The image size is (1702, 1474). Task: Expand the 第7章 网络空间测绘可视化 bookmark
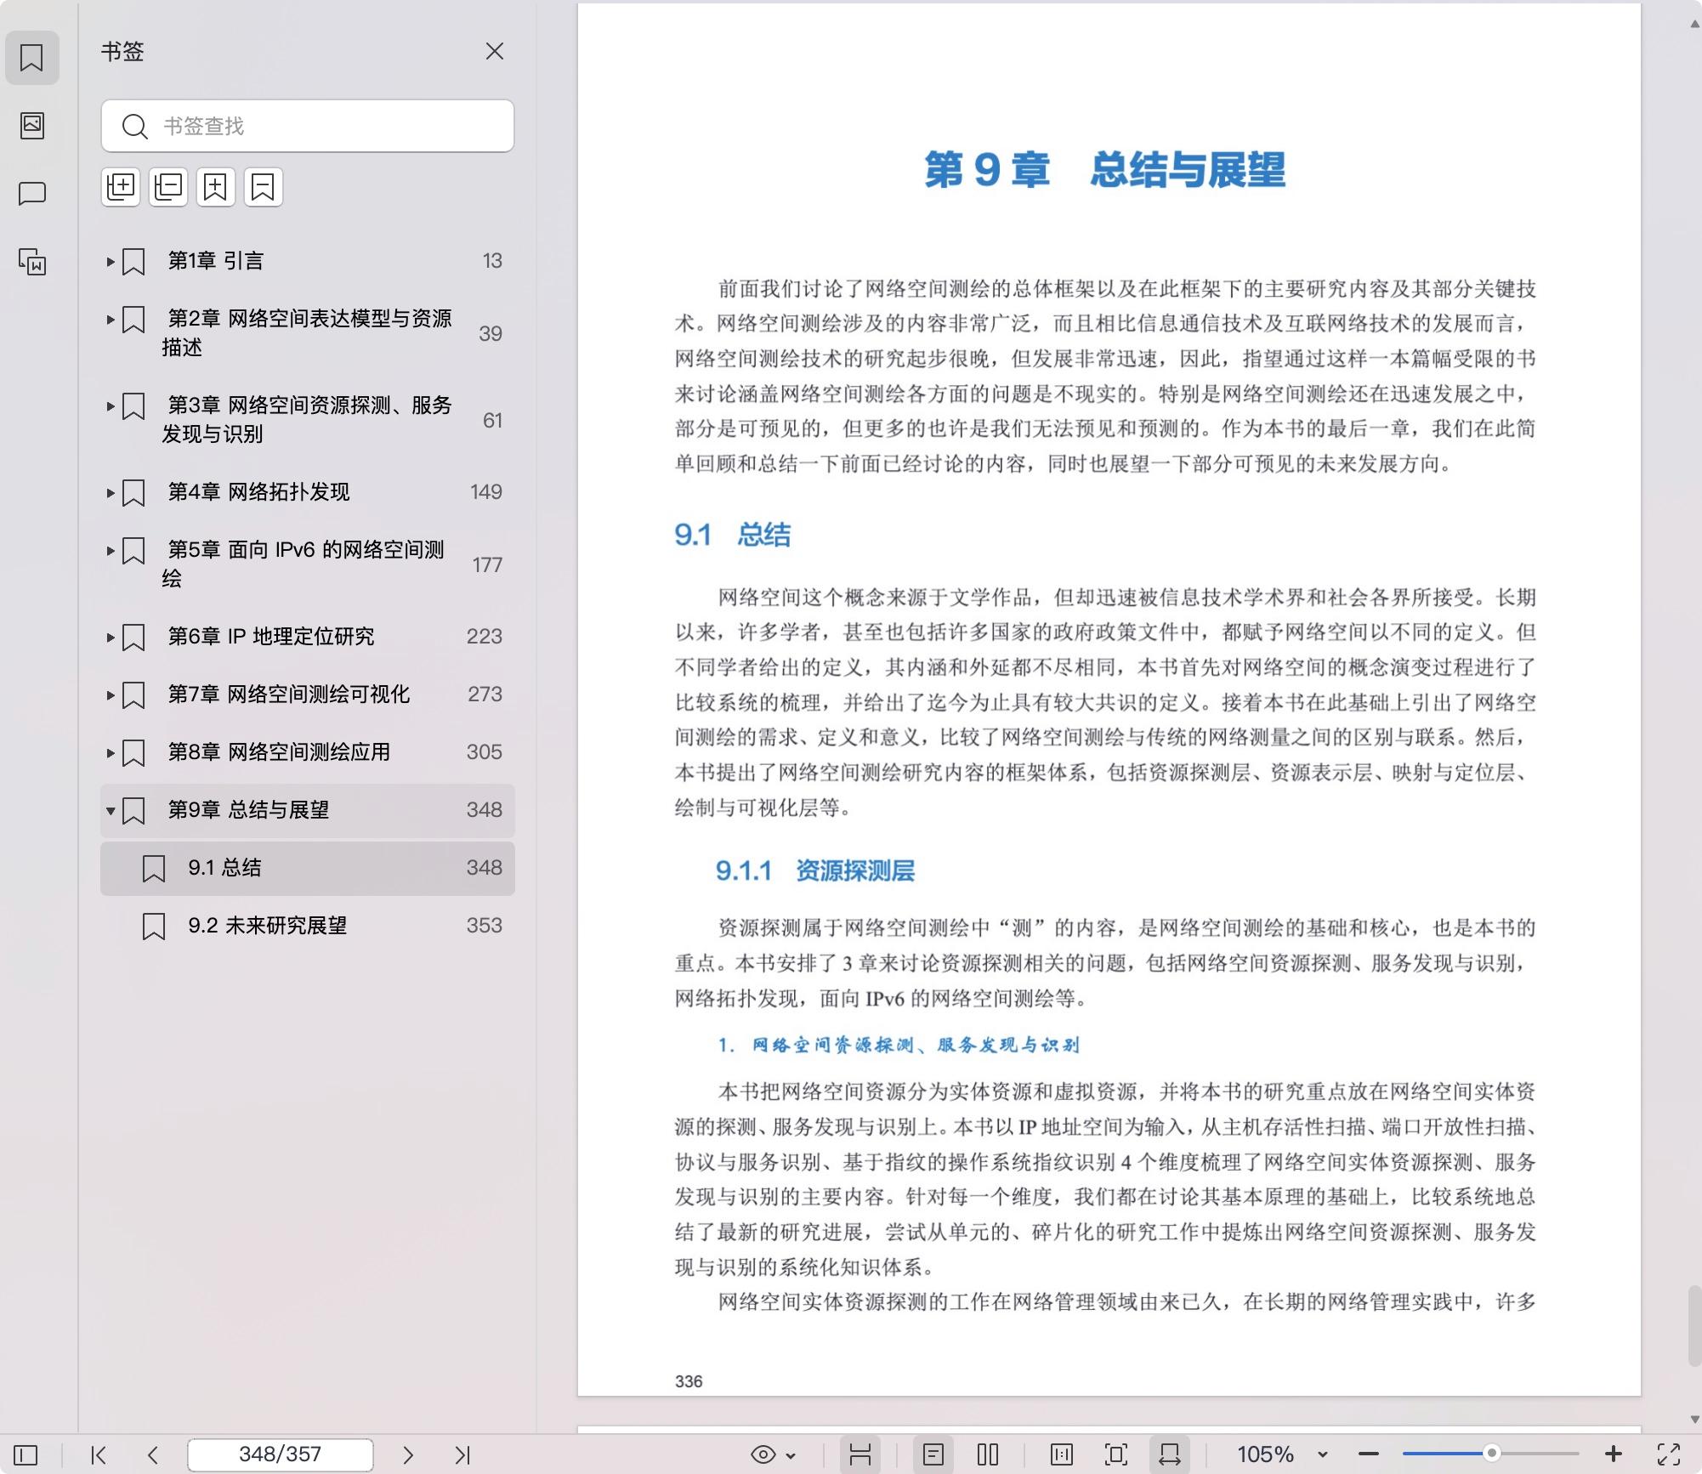(111, 694)
